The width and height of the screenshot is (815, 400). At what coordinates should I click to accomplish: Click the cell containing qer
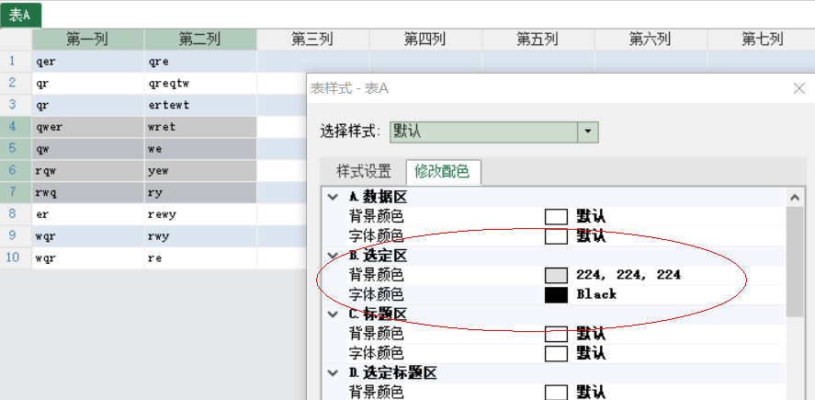(88, 62)
